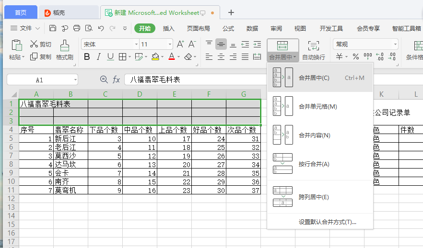423x248 pixels.
Task: Click the Format Painter (格式刷) icon
Action: (x=64, y=45)
